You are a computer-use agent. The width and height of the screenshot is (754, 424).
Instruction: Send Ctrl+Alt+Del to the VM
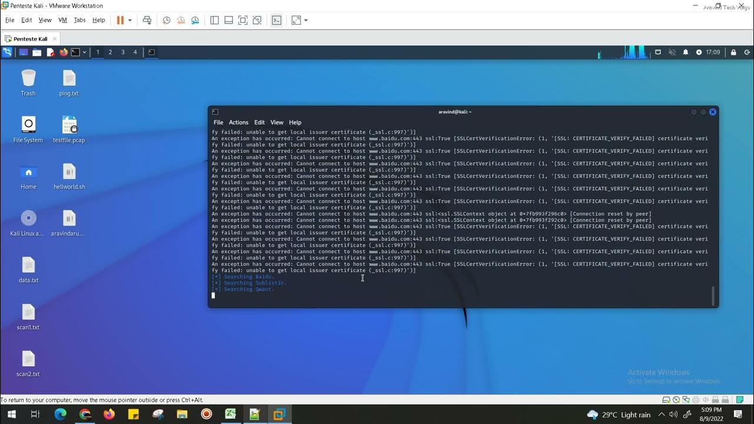point(147,20)
